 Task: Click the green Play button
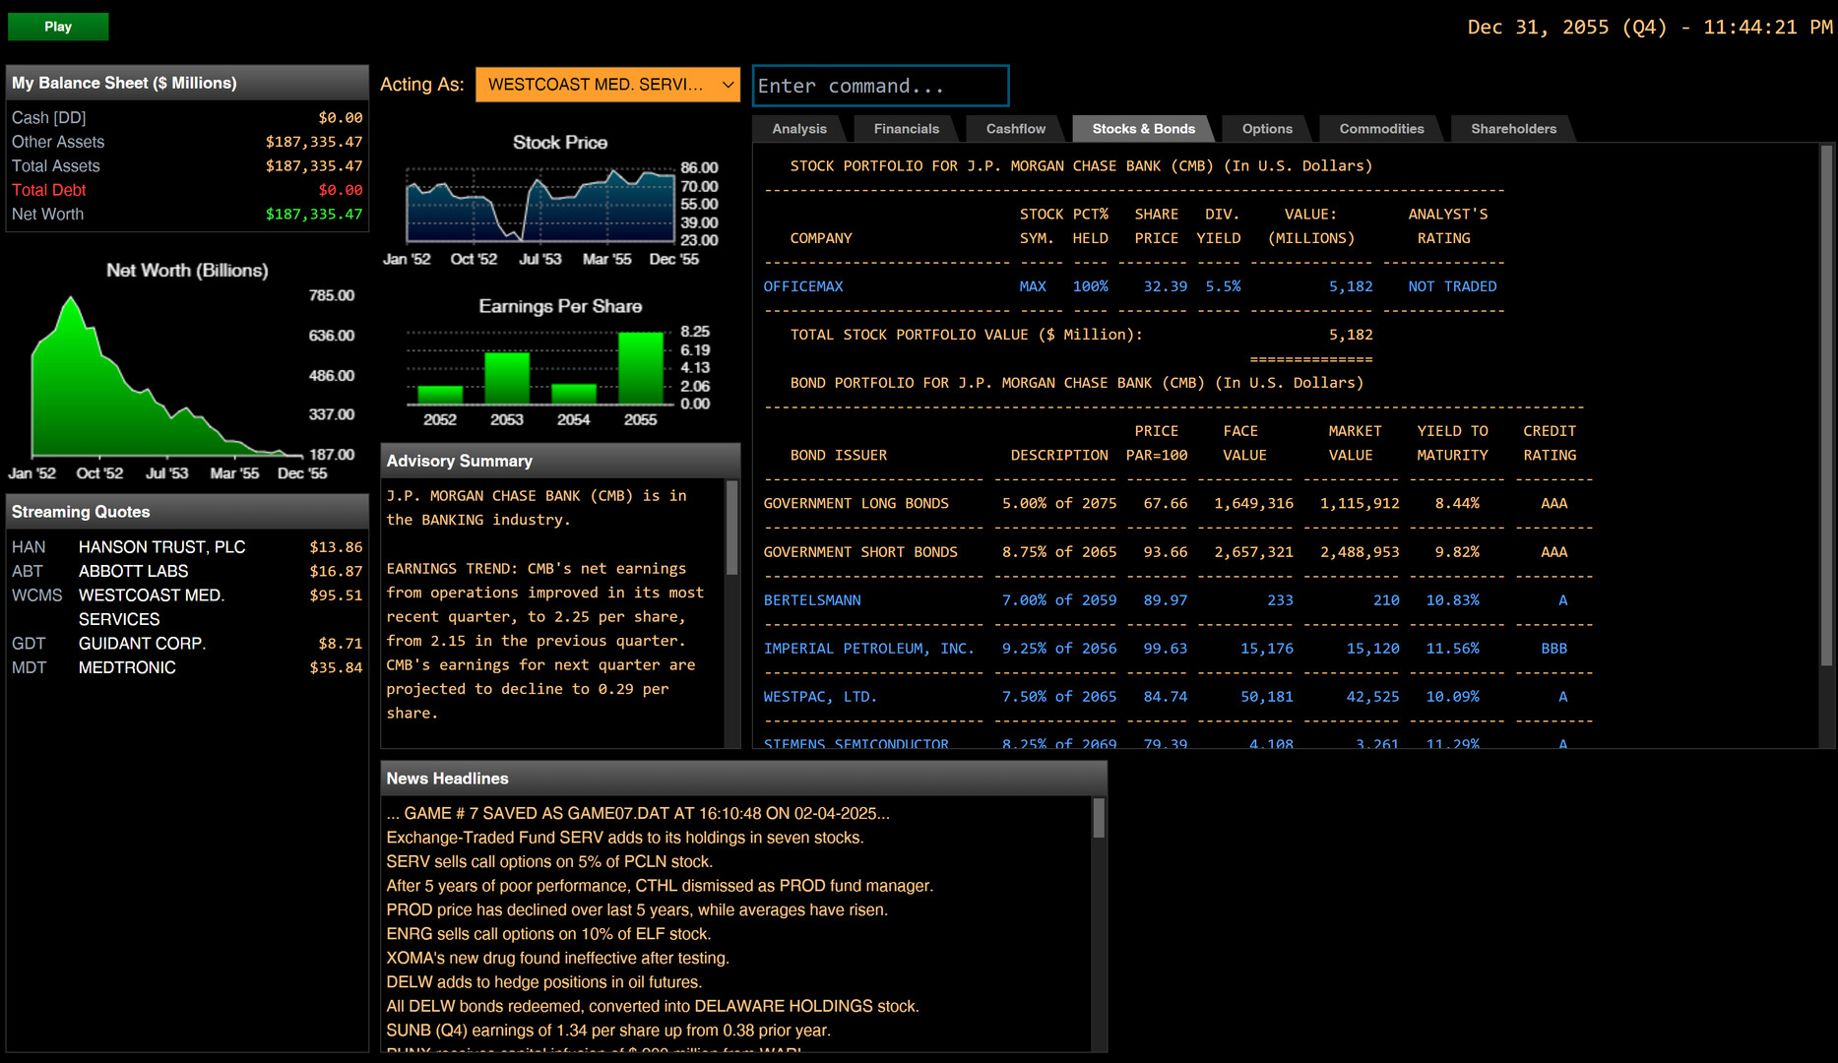(58, 27)
